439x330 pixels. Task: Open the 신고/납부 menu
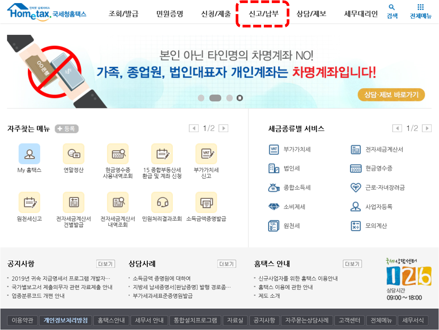[x=263, y=14]
